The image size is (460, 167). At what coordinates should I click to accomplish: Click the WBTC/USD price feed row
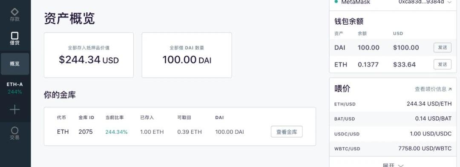[x=393, y=149]
